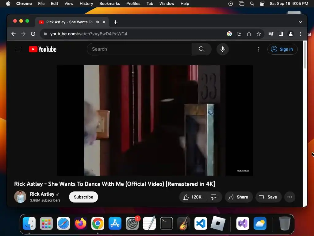Screen dimensions: 314x236
Task: Launch Visual Studio Code from Dock
Action: (x=201, y=223)
